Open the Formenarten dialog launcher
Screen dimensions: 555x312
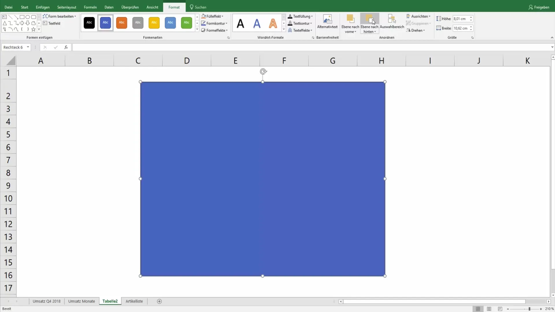(x=228, y=38)
